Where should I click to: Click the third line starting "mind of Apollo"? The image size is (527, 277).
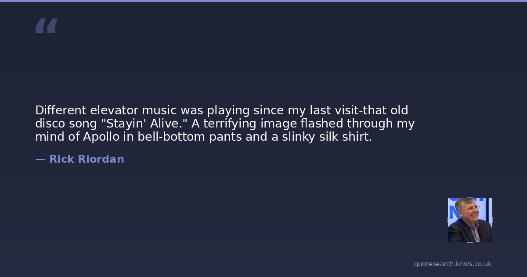click(x=203, y=137)
